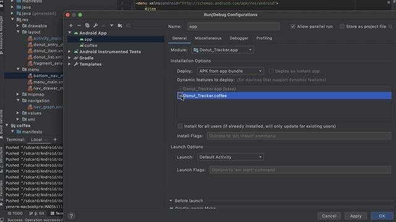Screen dimensions: 396x222
Task: Expand the drawable folder in project tree
Action: 18,26
